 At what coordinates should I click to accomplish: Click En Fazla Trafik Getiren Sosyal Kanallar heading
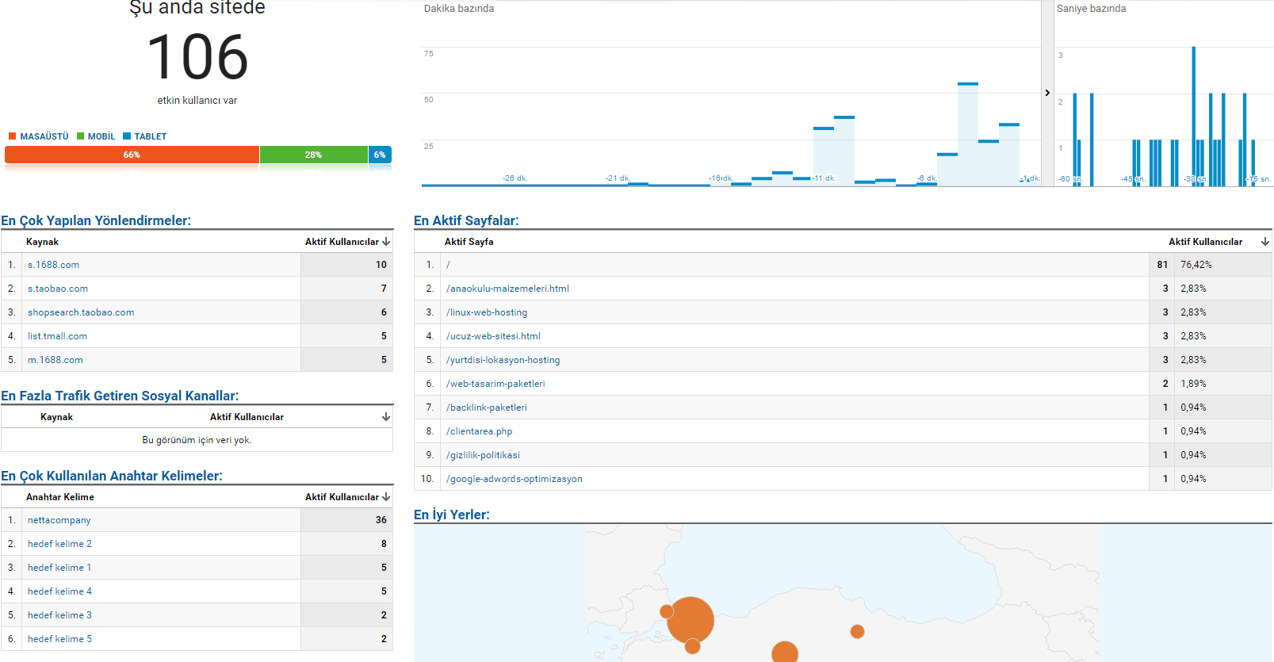click(120, 396)
